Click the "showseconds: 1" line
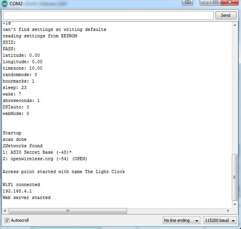 pos(21,101)
